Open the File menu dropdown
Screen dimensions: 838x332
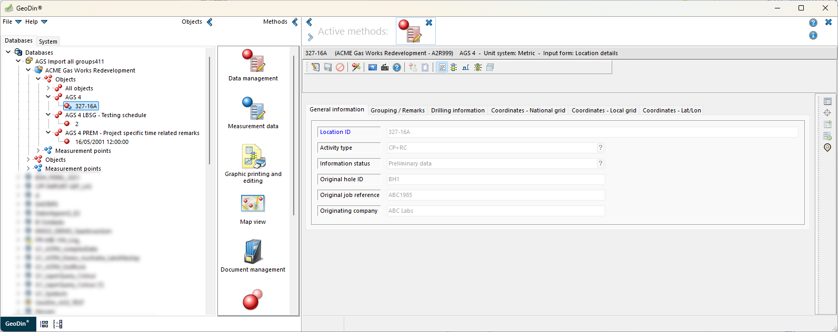(x=12, y=22)
